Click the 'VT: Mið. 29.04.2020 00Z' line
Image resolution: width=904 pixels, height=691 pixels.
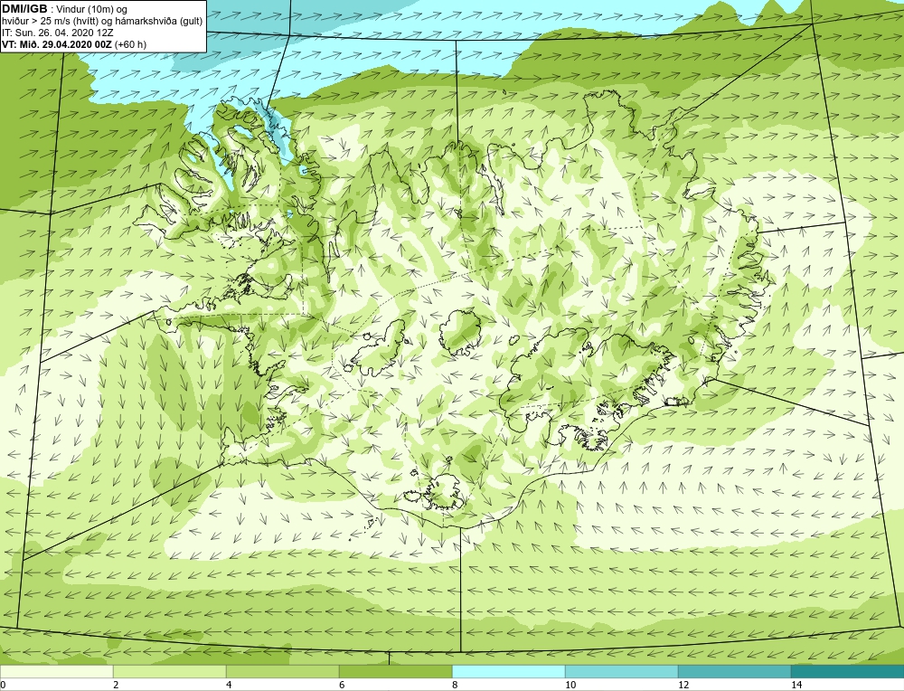coord(57,43)
